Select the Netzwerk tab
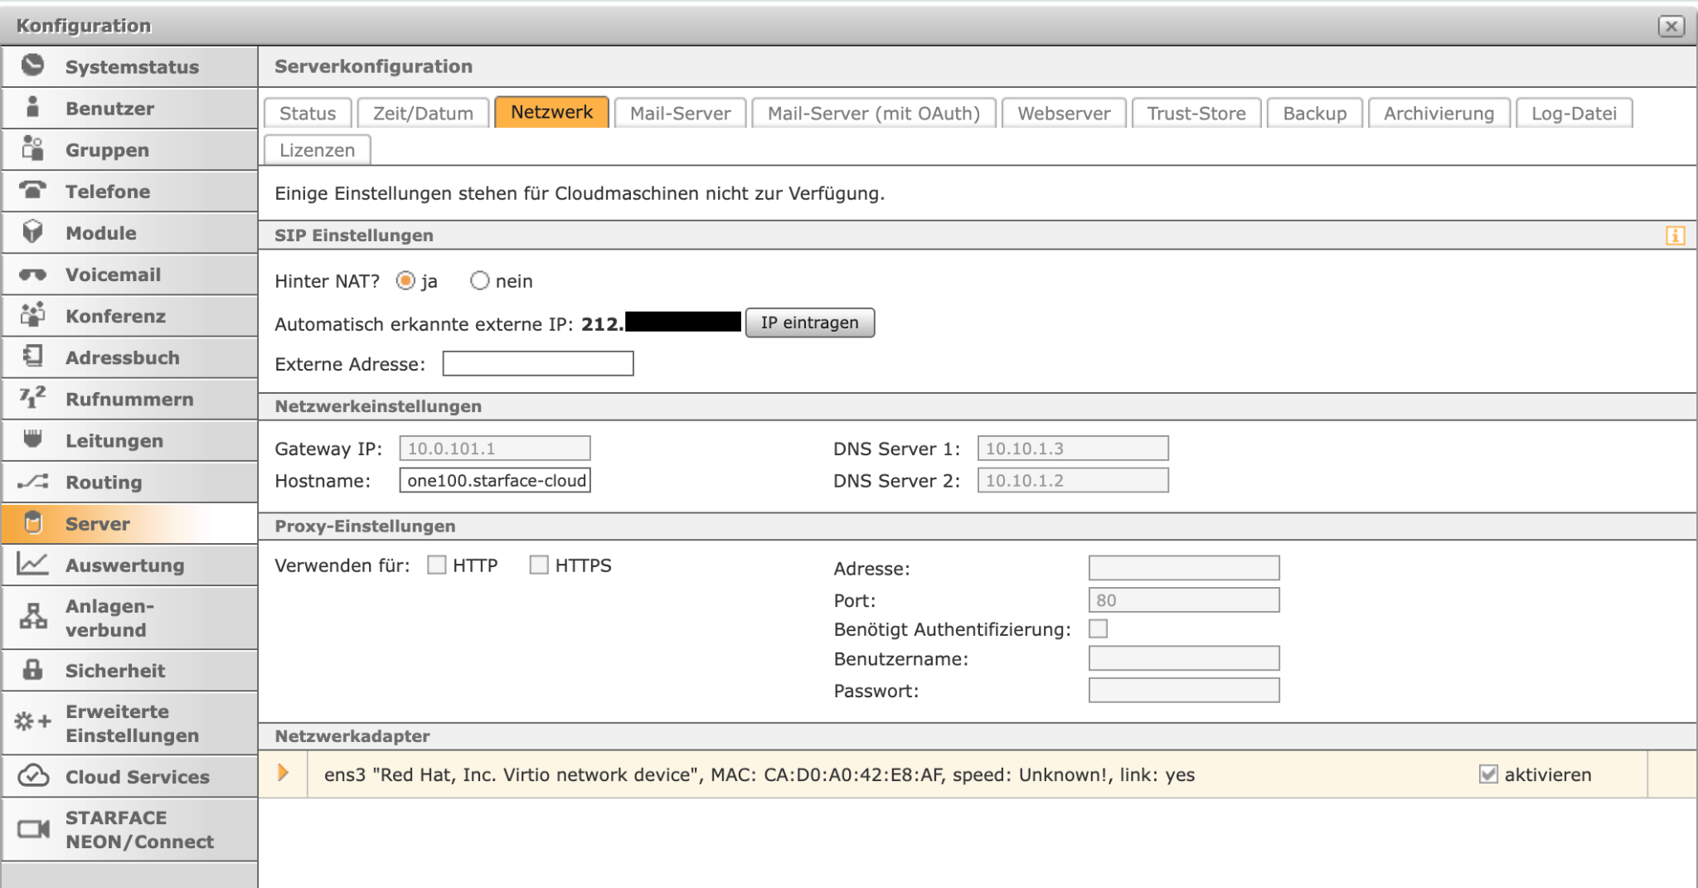1698x888 pixels. [551, 112]
